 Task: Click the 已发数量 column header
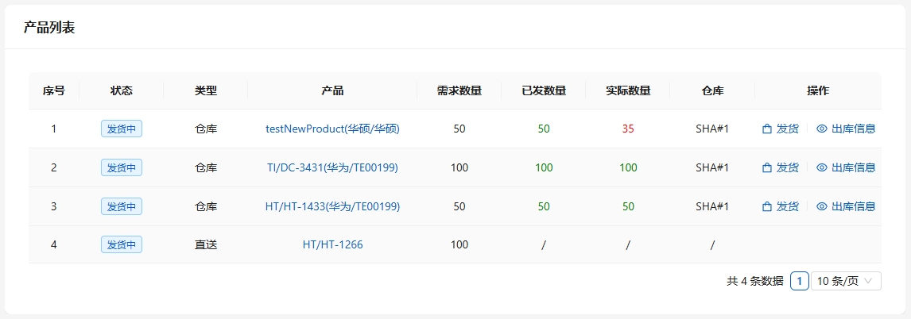(x=544, y=90)
